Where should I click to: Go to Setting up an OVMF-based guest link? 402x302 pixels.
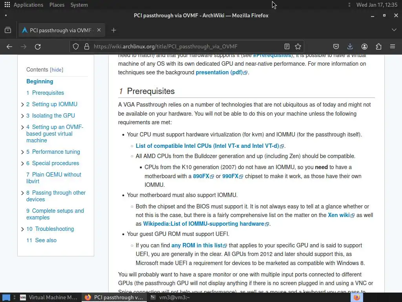55,134
